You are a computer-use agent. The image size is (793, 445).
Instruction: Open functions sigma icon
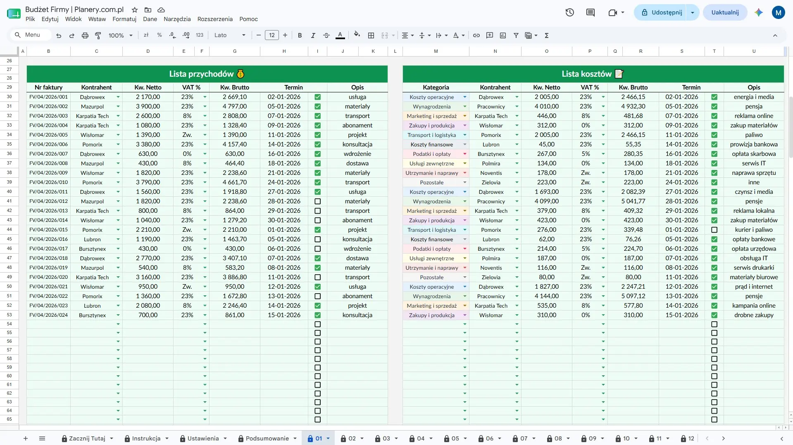click(547, 35)
